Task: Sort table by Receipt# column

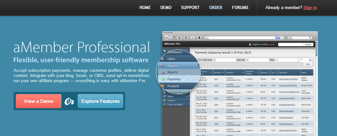Action: pos(235,73)
